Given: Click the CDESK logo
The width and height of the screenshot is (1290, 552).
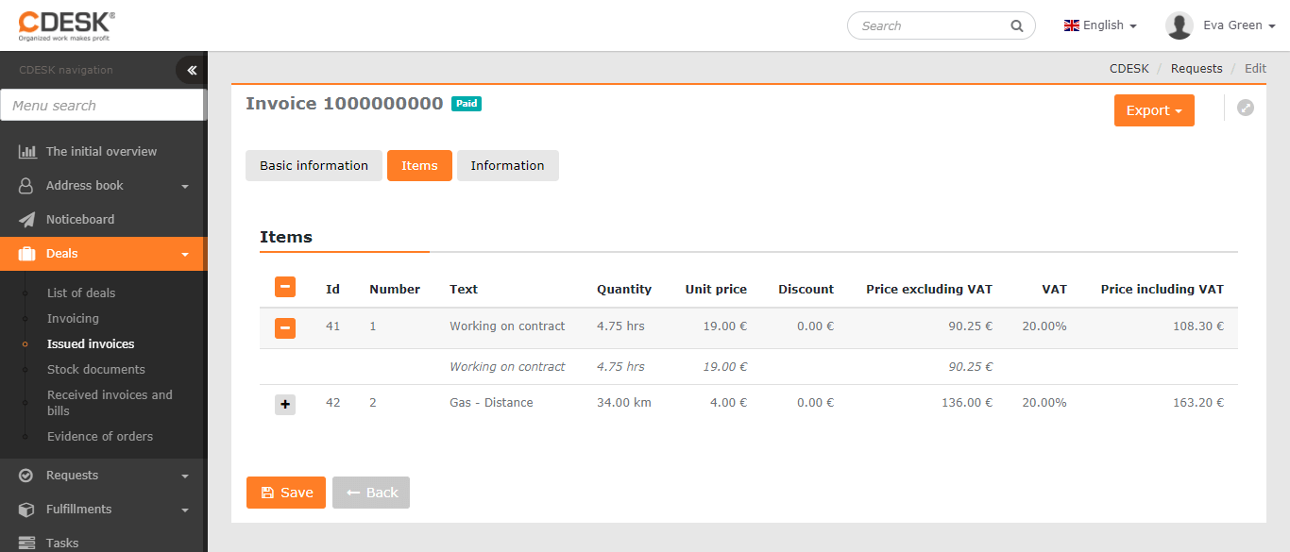Looking at the screenshot, I should click(x=66, y=26).
